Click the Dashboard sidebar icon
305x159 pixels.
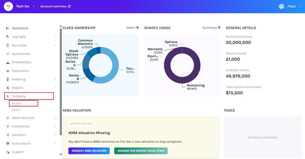tap(8, 28)
